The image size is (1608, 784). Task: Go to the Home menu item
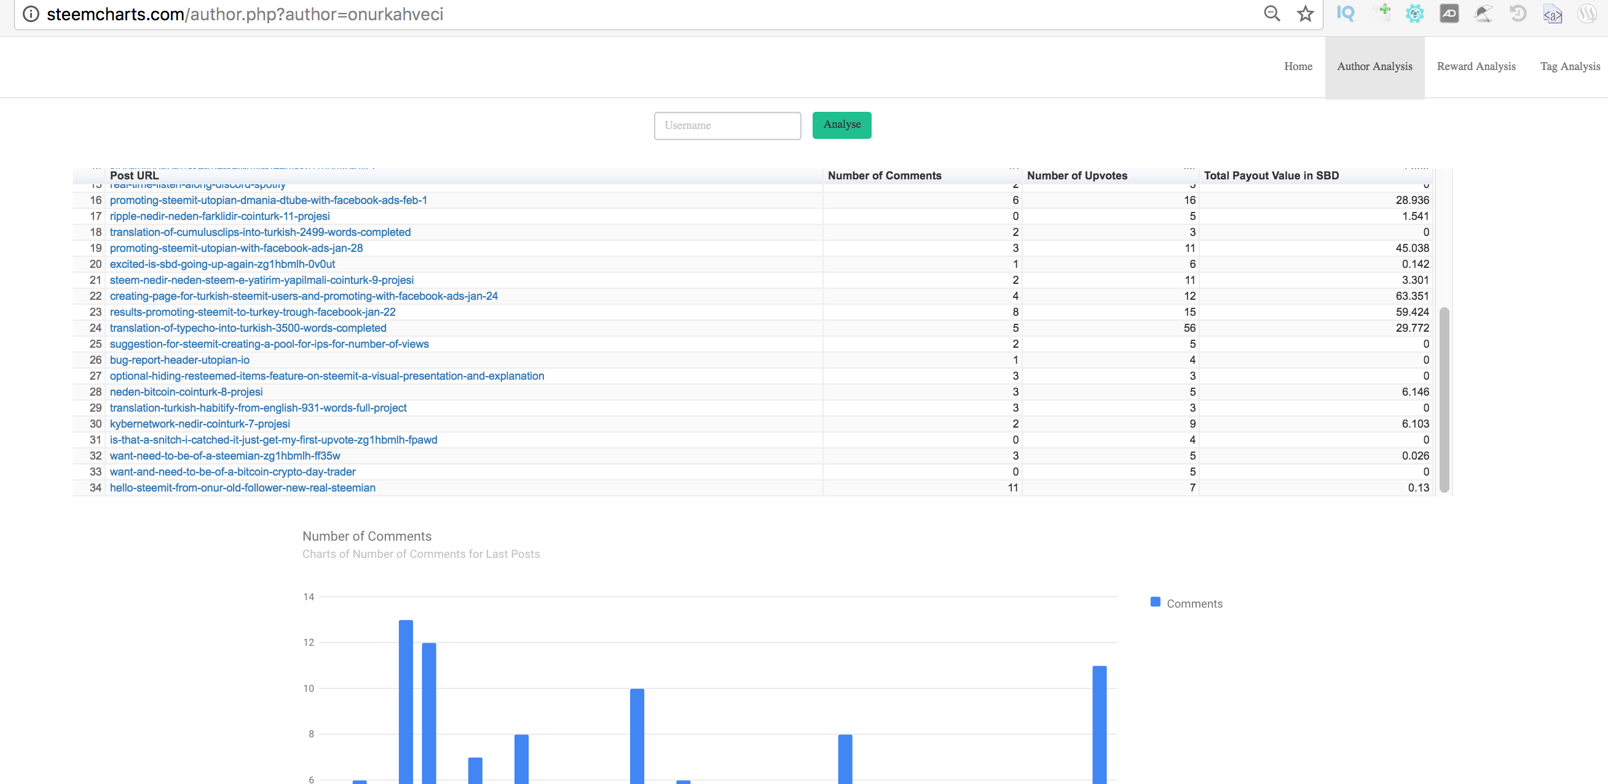click(x=1298, y=66)
